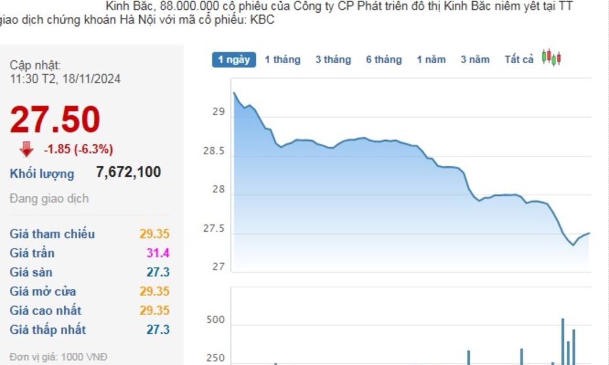609x365 pixels.
Task: Switch to the 1 tháng range
Action: tap(282, 60)
